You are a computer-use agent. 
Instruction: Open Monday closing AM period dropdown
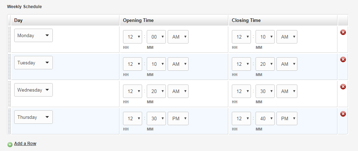tap(287, 37)
